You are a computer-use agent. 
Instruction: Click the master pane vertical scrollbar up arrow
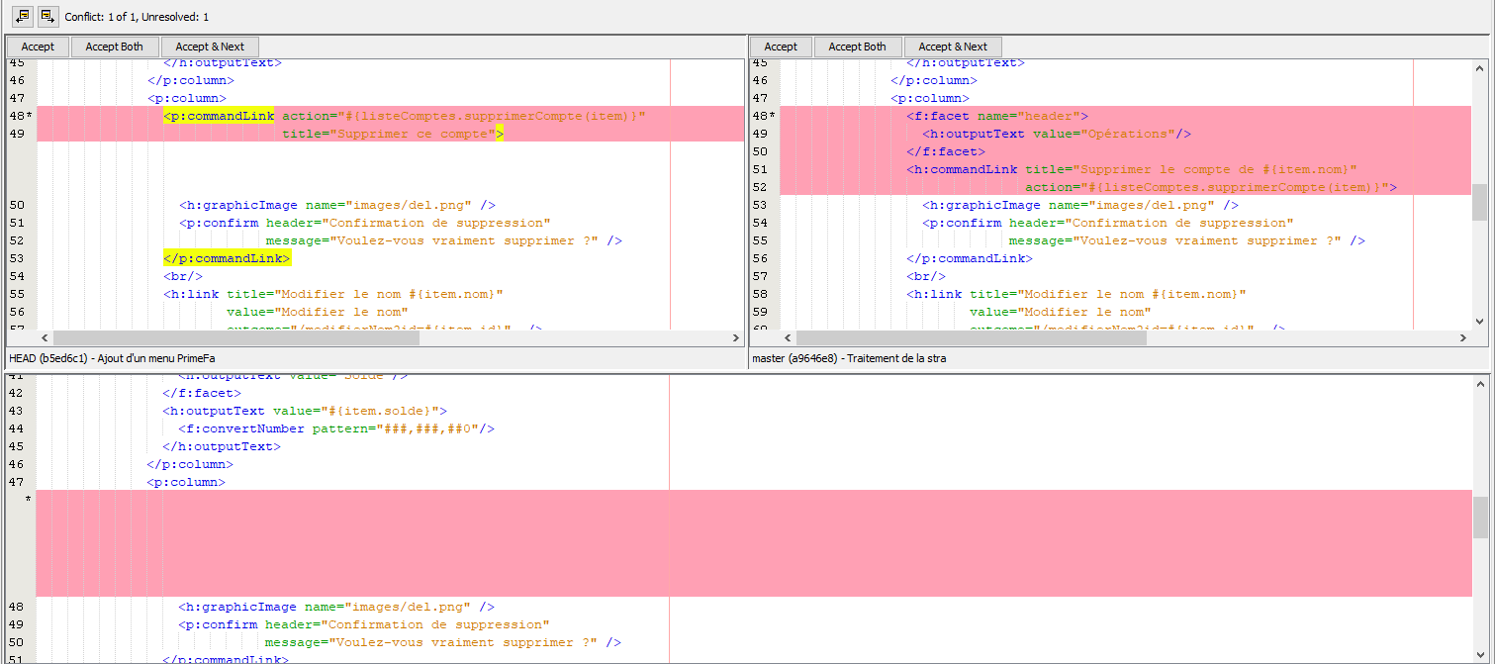coord(1479,66)
